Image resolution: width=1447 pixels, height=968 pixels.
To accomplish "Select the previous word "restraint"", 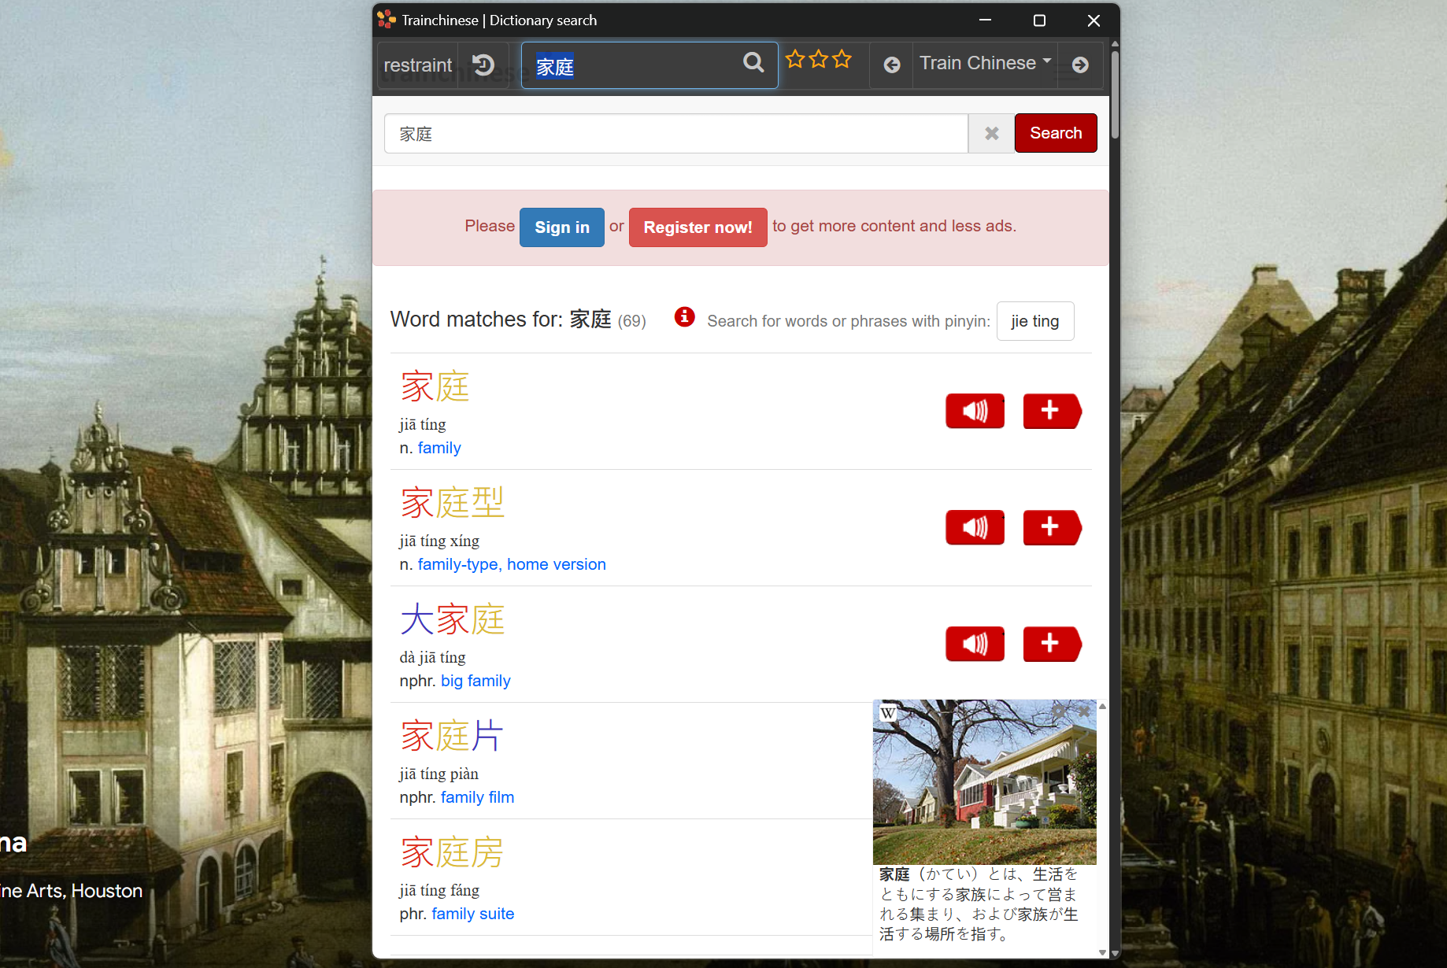I will click(417, 65).
